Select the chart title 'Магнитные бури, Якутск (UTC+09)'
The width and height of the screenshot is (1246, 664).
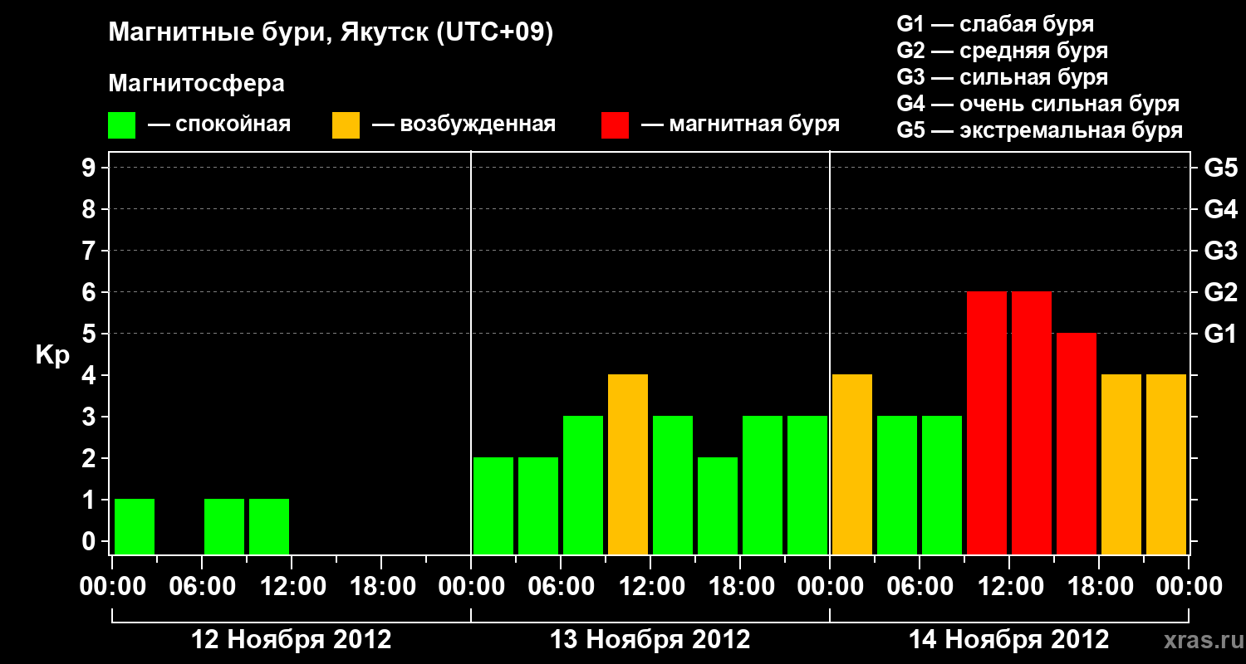click(331, 34)
